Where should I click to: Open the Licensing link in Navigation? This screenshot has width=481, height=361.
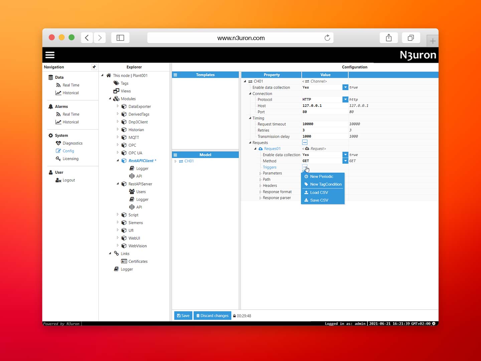click(x=70, y=158)
